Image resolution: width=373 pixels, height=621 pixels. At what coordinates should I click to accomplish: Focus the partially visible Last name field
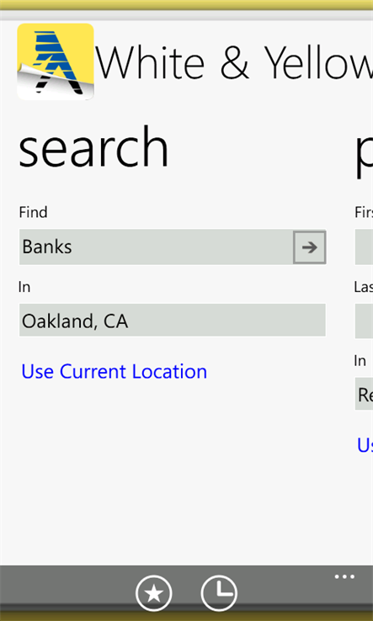pyautogui.click(x=364, y=320)
